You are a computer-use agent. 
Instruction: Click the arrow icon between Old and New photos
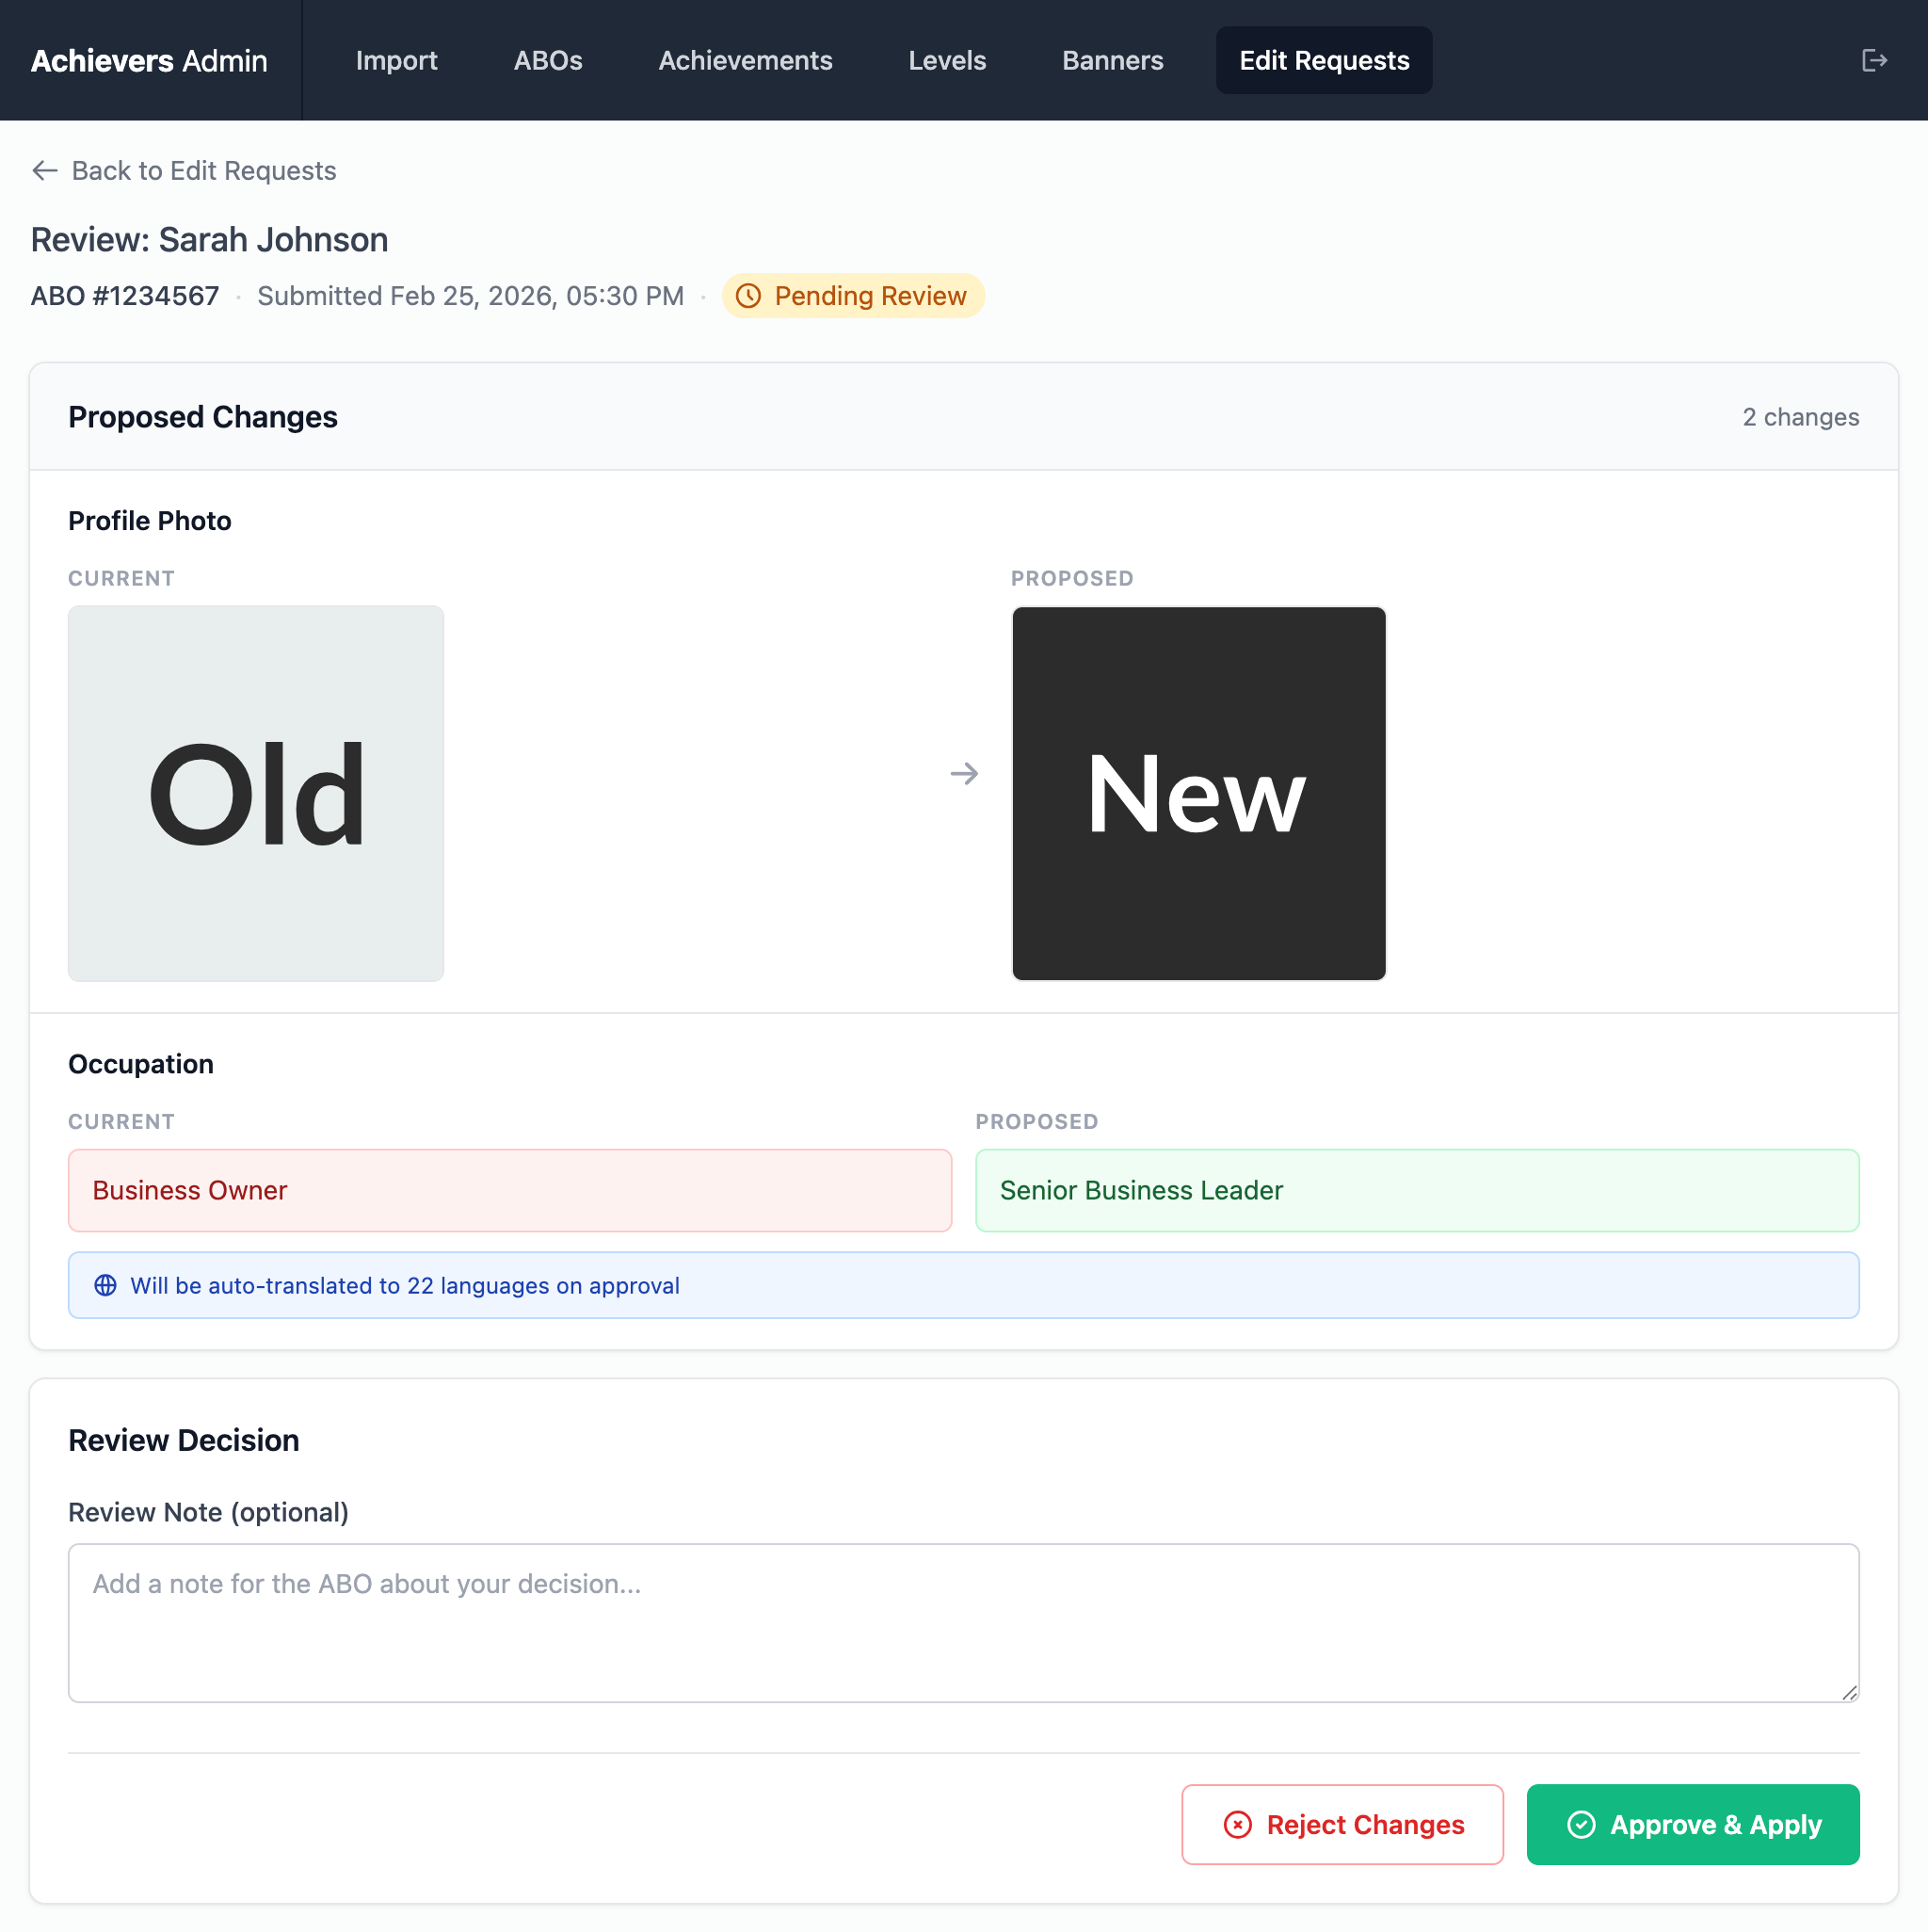point(964,773)
